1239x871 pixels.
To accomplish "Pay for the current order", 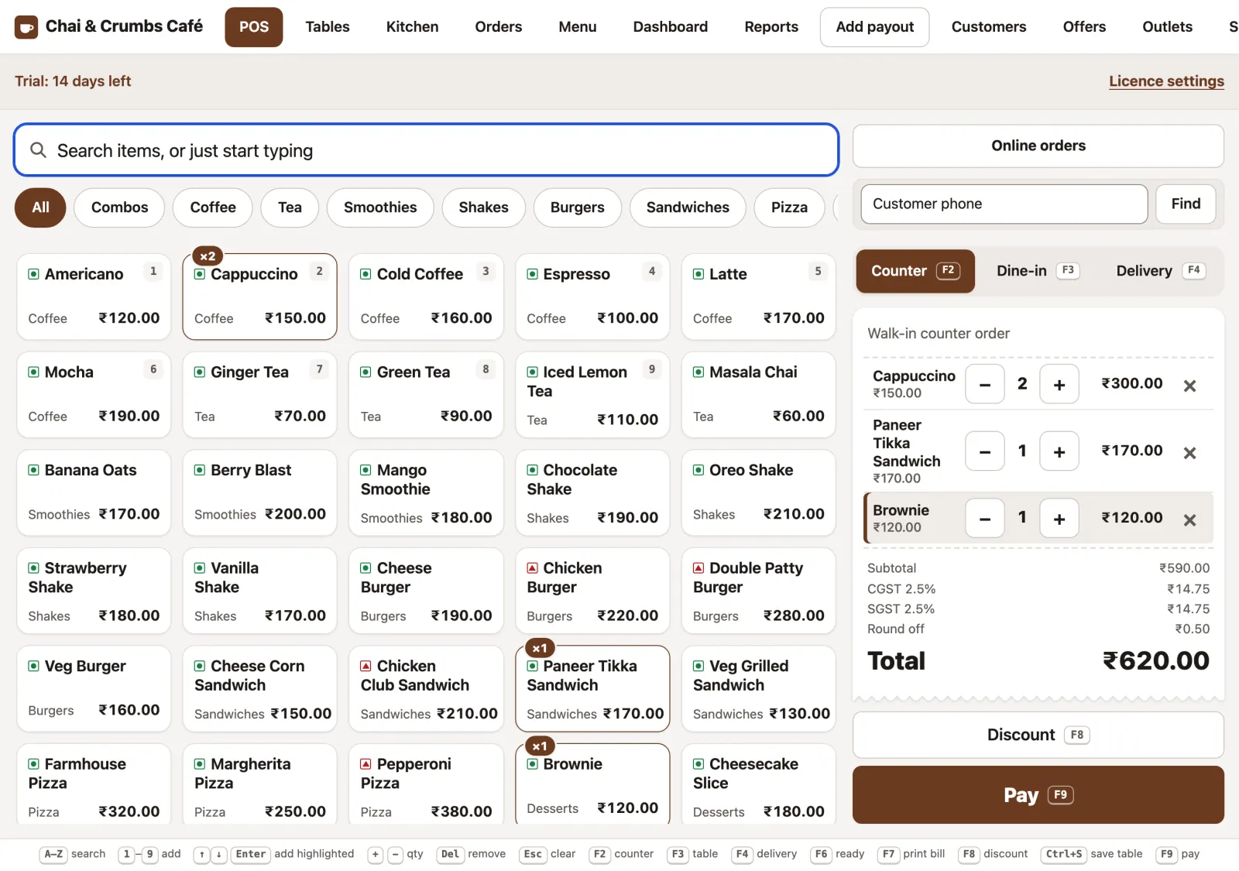I will click(1038, 795).
